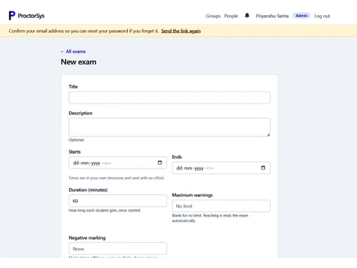The height and width of the screenshot is (268, 357).
Task: Click the Maximum warnings field
Action: point(221,206)
